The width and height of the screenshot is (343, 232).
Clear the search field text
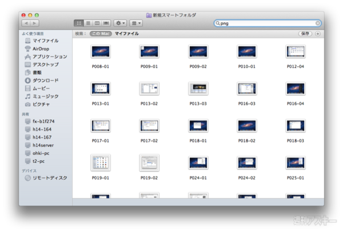318,23
